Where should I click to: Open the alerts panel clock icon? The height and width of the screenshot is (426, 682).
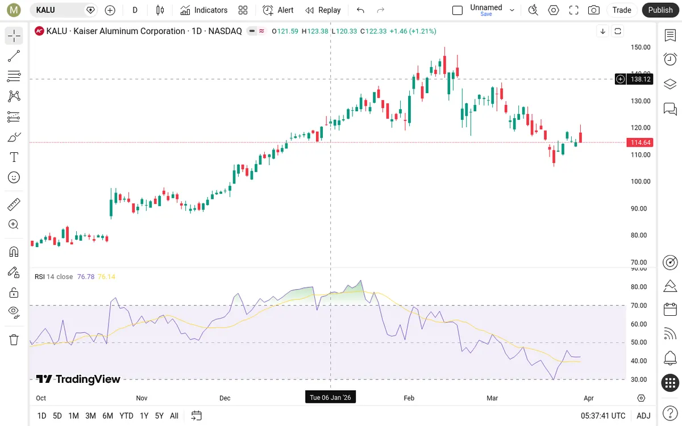(670, 59)
